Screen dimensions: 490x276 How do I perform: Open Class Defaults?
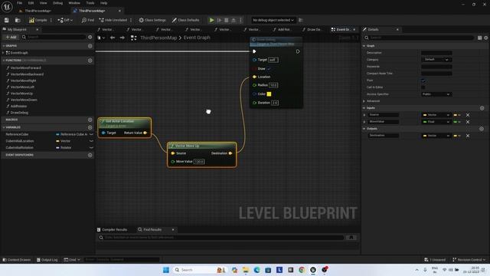coord(185,20)
